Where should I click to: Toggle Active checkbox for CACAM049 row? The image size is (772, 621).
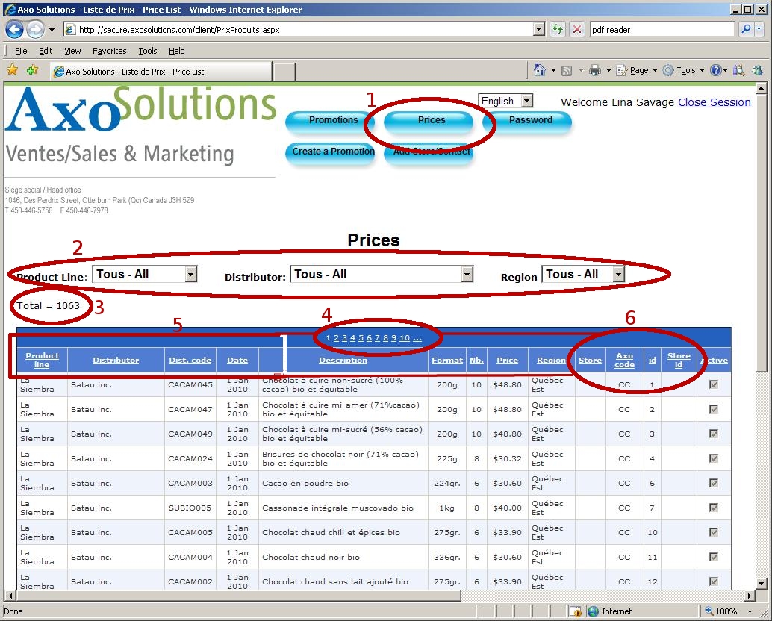click(714, 434)
